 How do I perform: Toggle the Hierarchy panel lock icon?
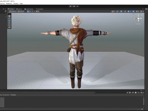(x=4, y=9)
